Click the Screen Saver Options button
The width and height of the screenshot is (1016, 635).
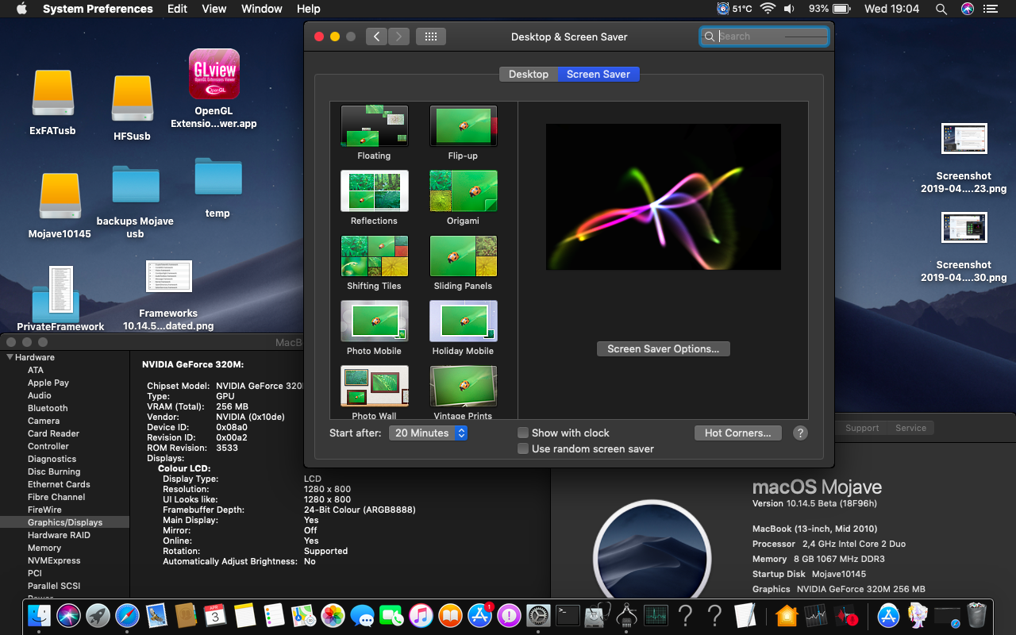click(x=664, y=348)
